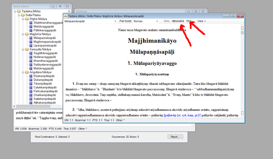Viewport: 273px width, 159px height.
Task: Click the Saṃyutta Nikāya folder icon
Action: coord(26,49)
